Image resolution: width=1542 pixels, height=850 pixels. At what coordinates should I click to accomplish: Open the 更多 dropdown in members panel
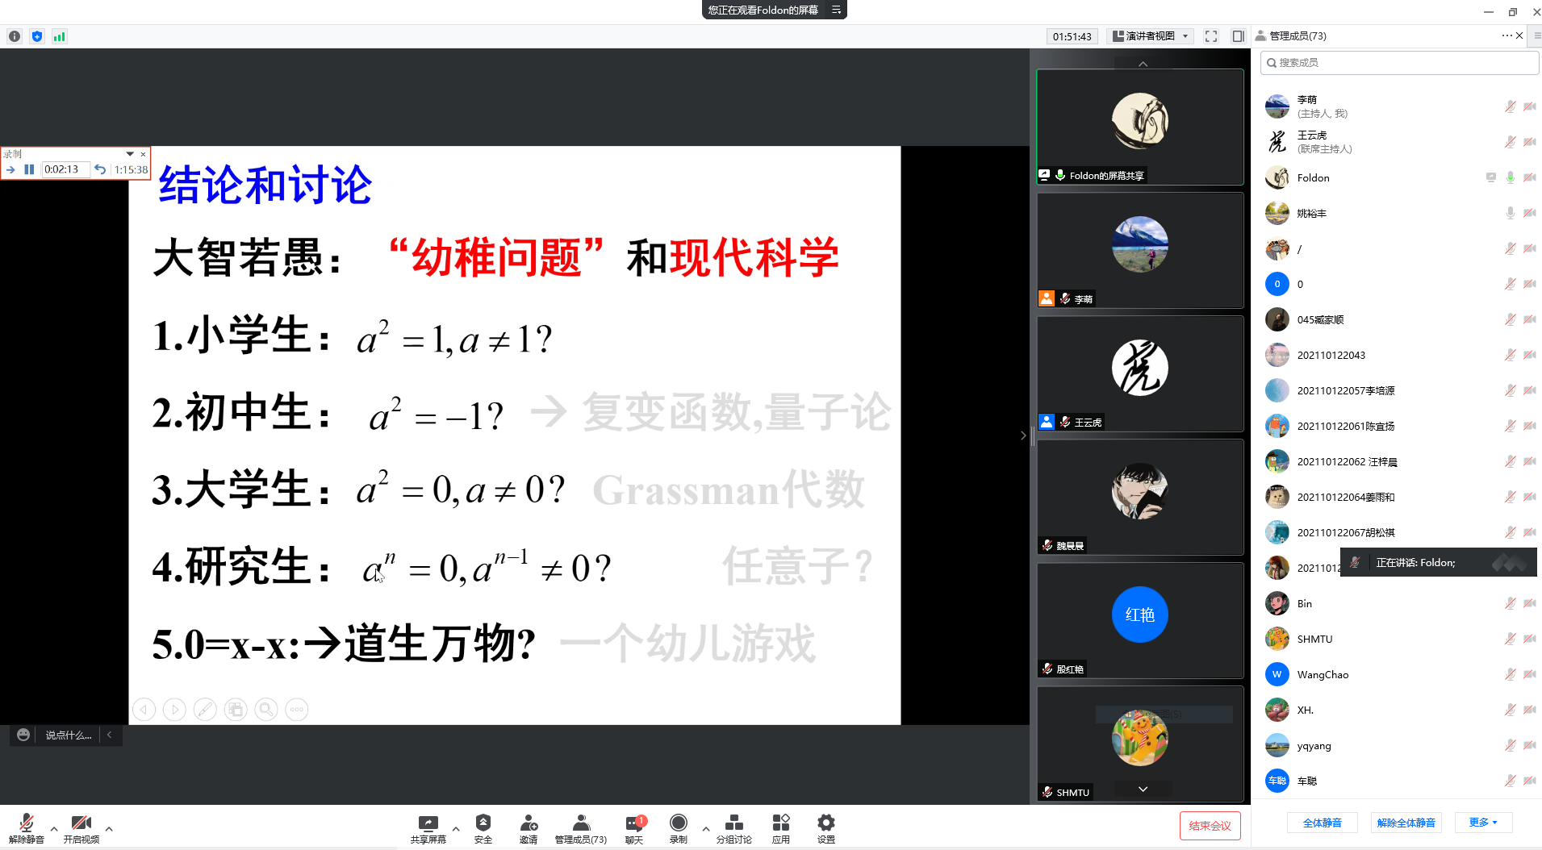click(1483, 823)
